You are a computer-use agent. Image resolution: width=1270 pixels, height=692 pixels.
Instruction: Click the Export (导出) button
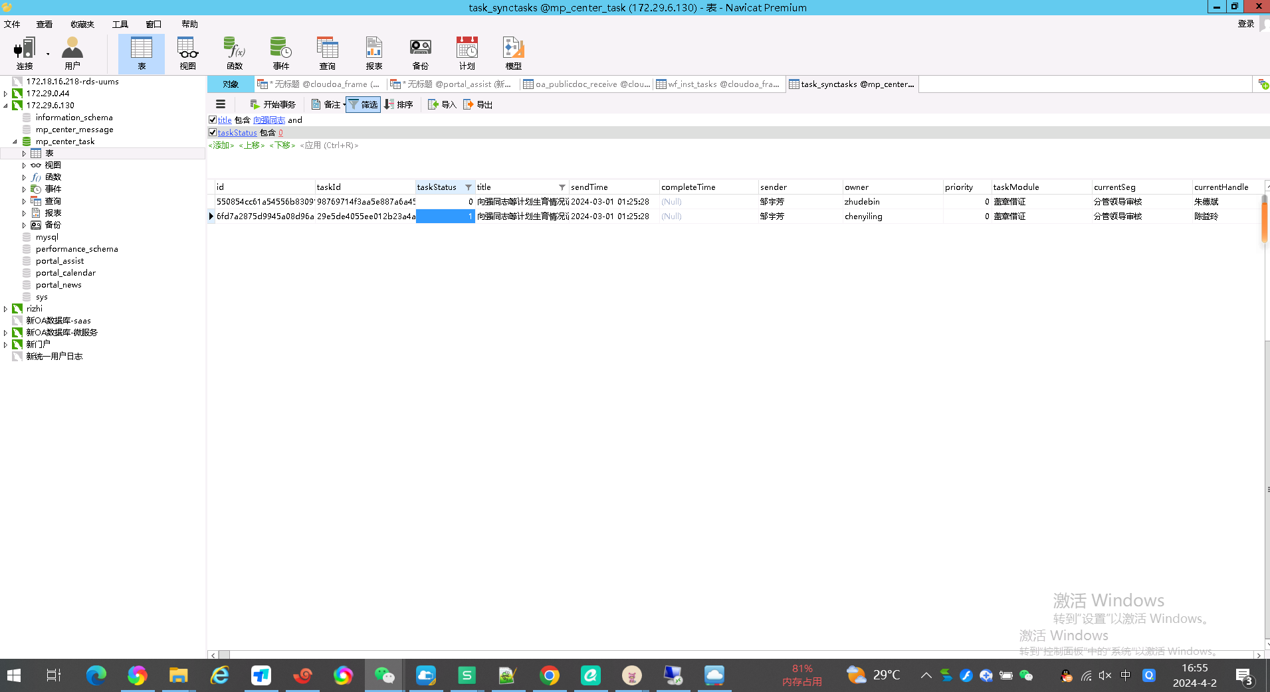coord(478,104)
